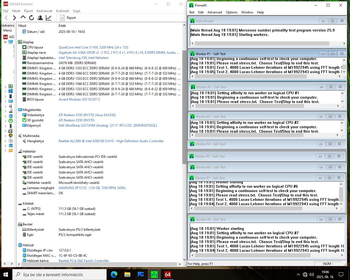Expand the security shield tree node
350x280 pixels.
click(x=5, y=136)
